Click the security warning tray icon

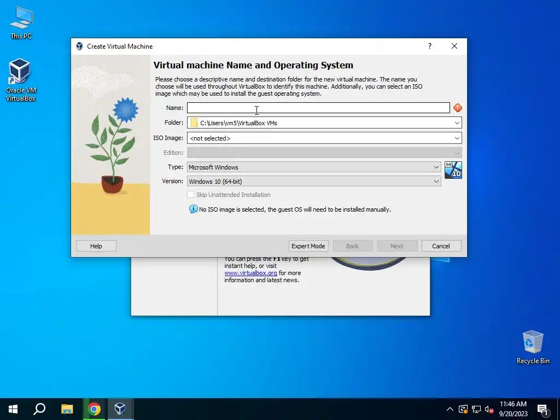463,409
